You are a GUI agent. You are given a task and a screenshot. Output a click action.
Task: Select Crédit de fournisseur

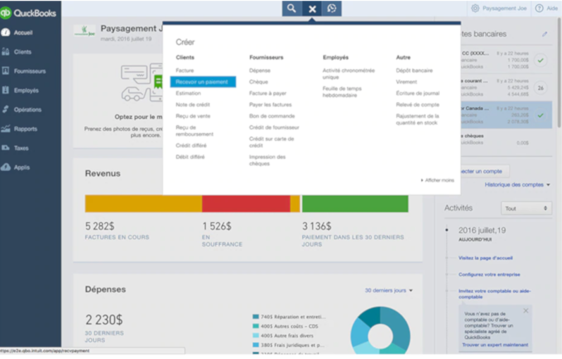274,127
